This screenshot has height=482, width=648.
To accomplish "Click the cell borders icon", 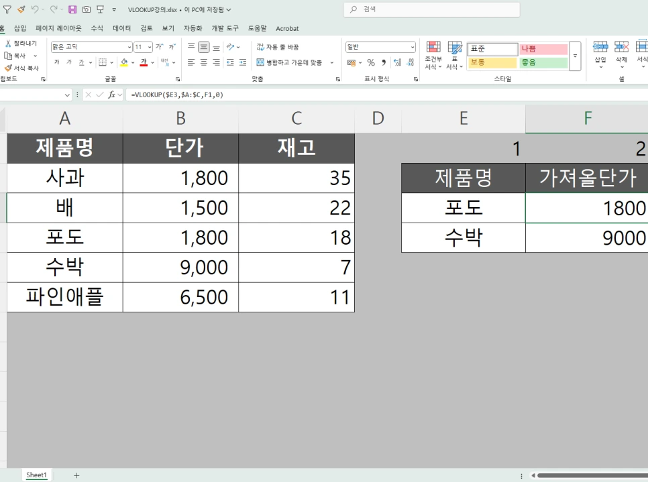I will click(x=103, y=62).
